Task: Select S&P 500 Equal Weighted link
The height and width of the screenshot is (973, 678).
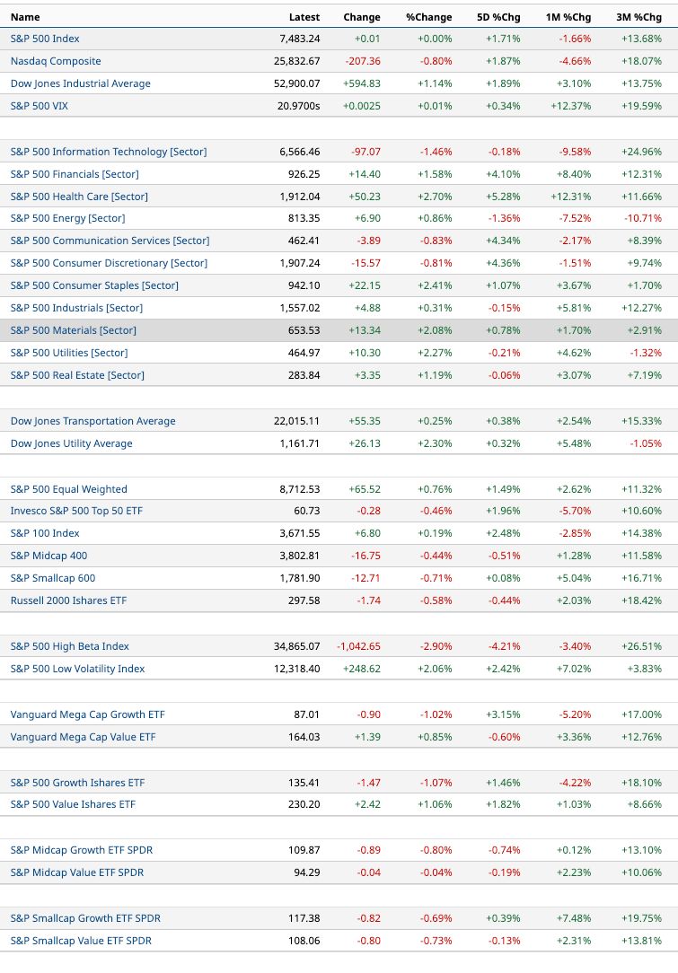Action: [68, 489]
